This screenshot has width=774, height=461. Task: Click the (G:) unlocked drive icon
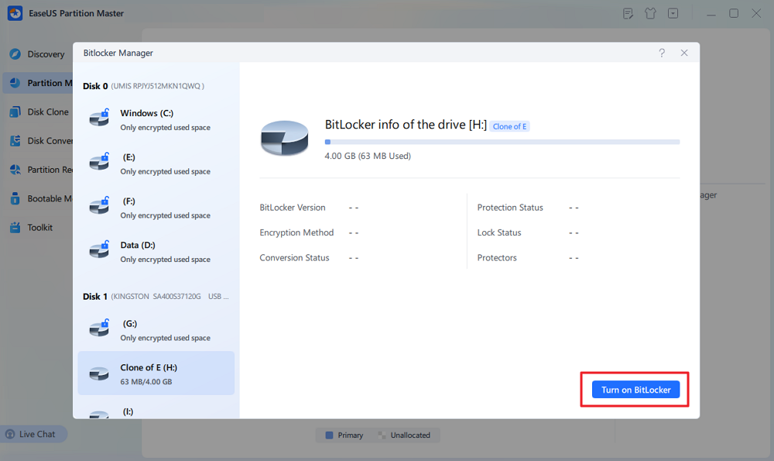pos(99,329)
